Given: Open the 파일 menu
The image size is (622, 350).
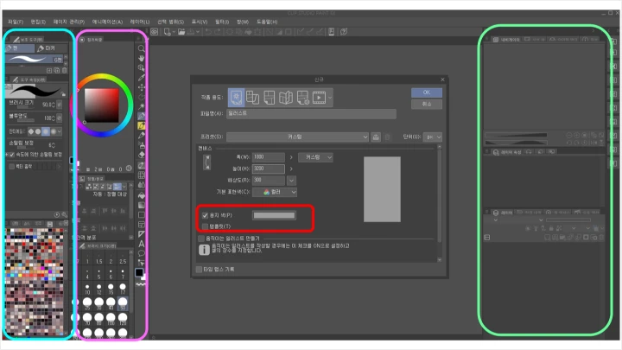Looking at the screenshot, I should point(16,21).
